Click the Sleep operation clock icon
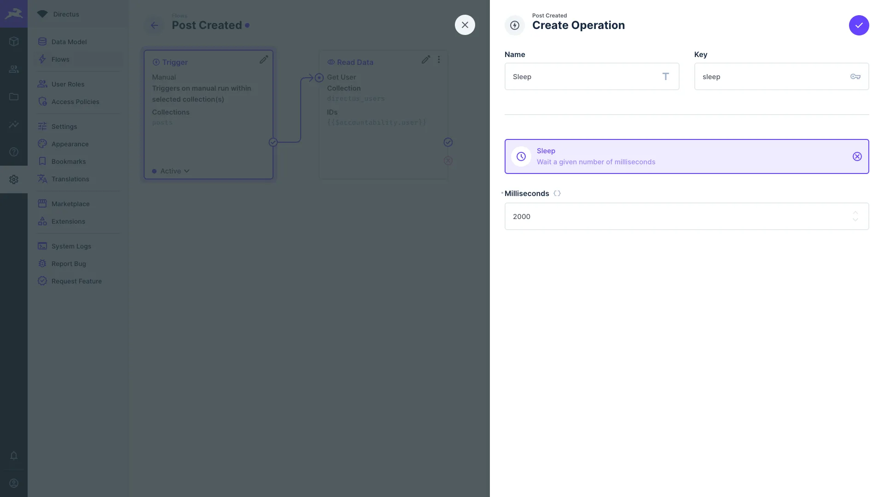 [521, 156]
